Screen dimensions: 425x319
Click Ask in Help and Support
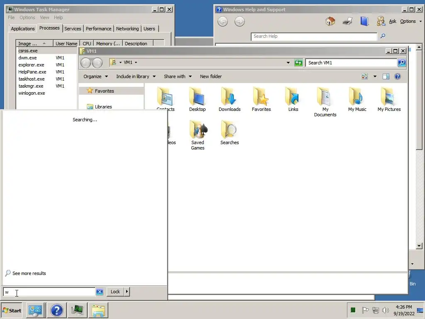[x=393, y=21]
